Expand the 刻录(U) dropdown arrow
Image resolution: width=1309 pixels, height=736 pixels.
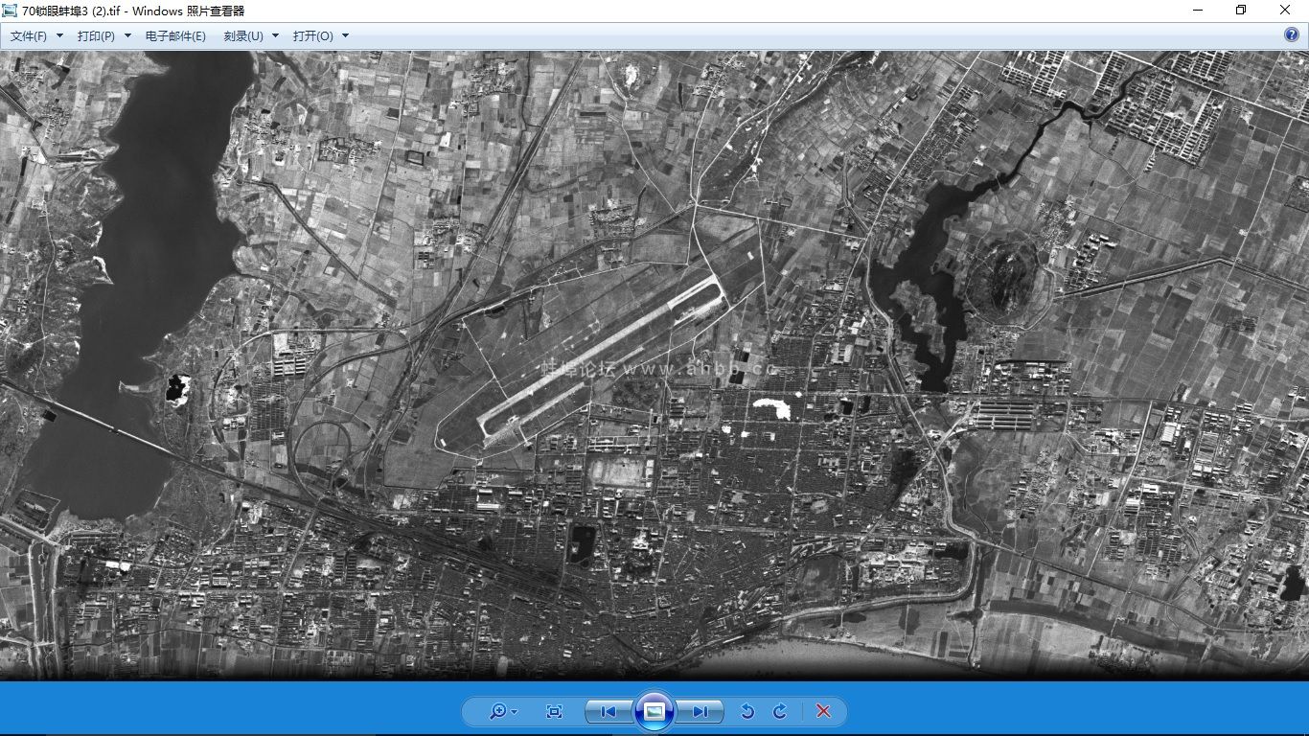pyautogui.click(x=275, y=35)
